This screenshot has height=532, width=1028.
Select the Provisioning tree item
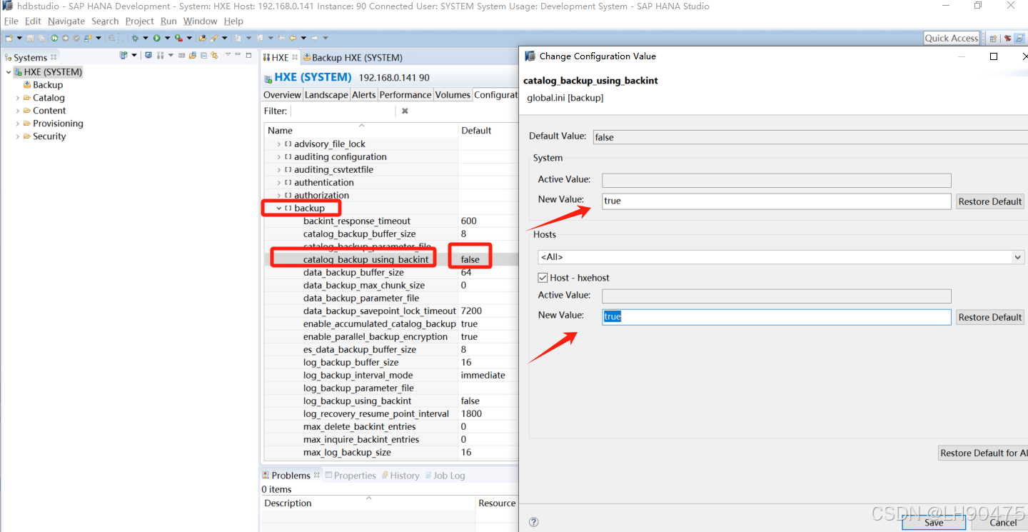(x=52, y=124)
